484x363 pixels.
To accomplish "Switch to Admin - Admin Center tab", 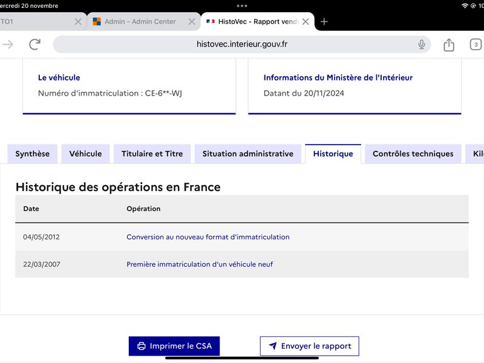I will pos(140,22).
